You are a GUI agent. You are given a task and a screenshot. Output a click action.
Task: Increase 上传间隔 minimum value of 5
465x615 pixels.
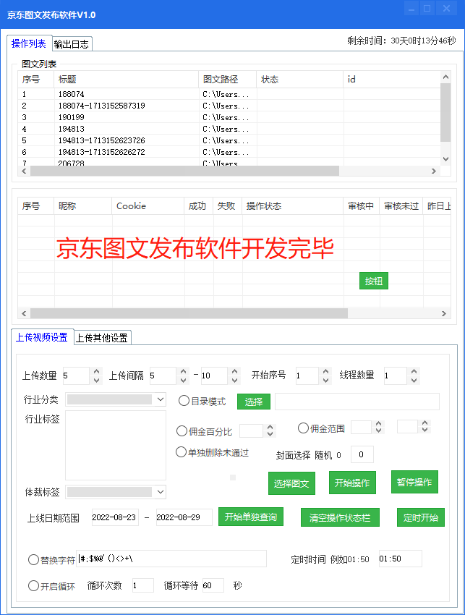183,371
